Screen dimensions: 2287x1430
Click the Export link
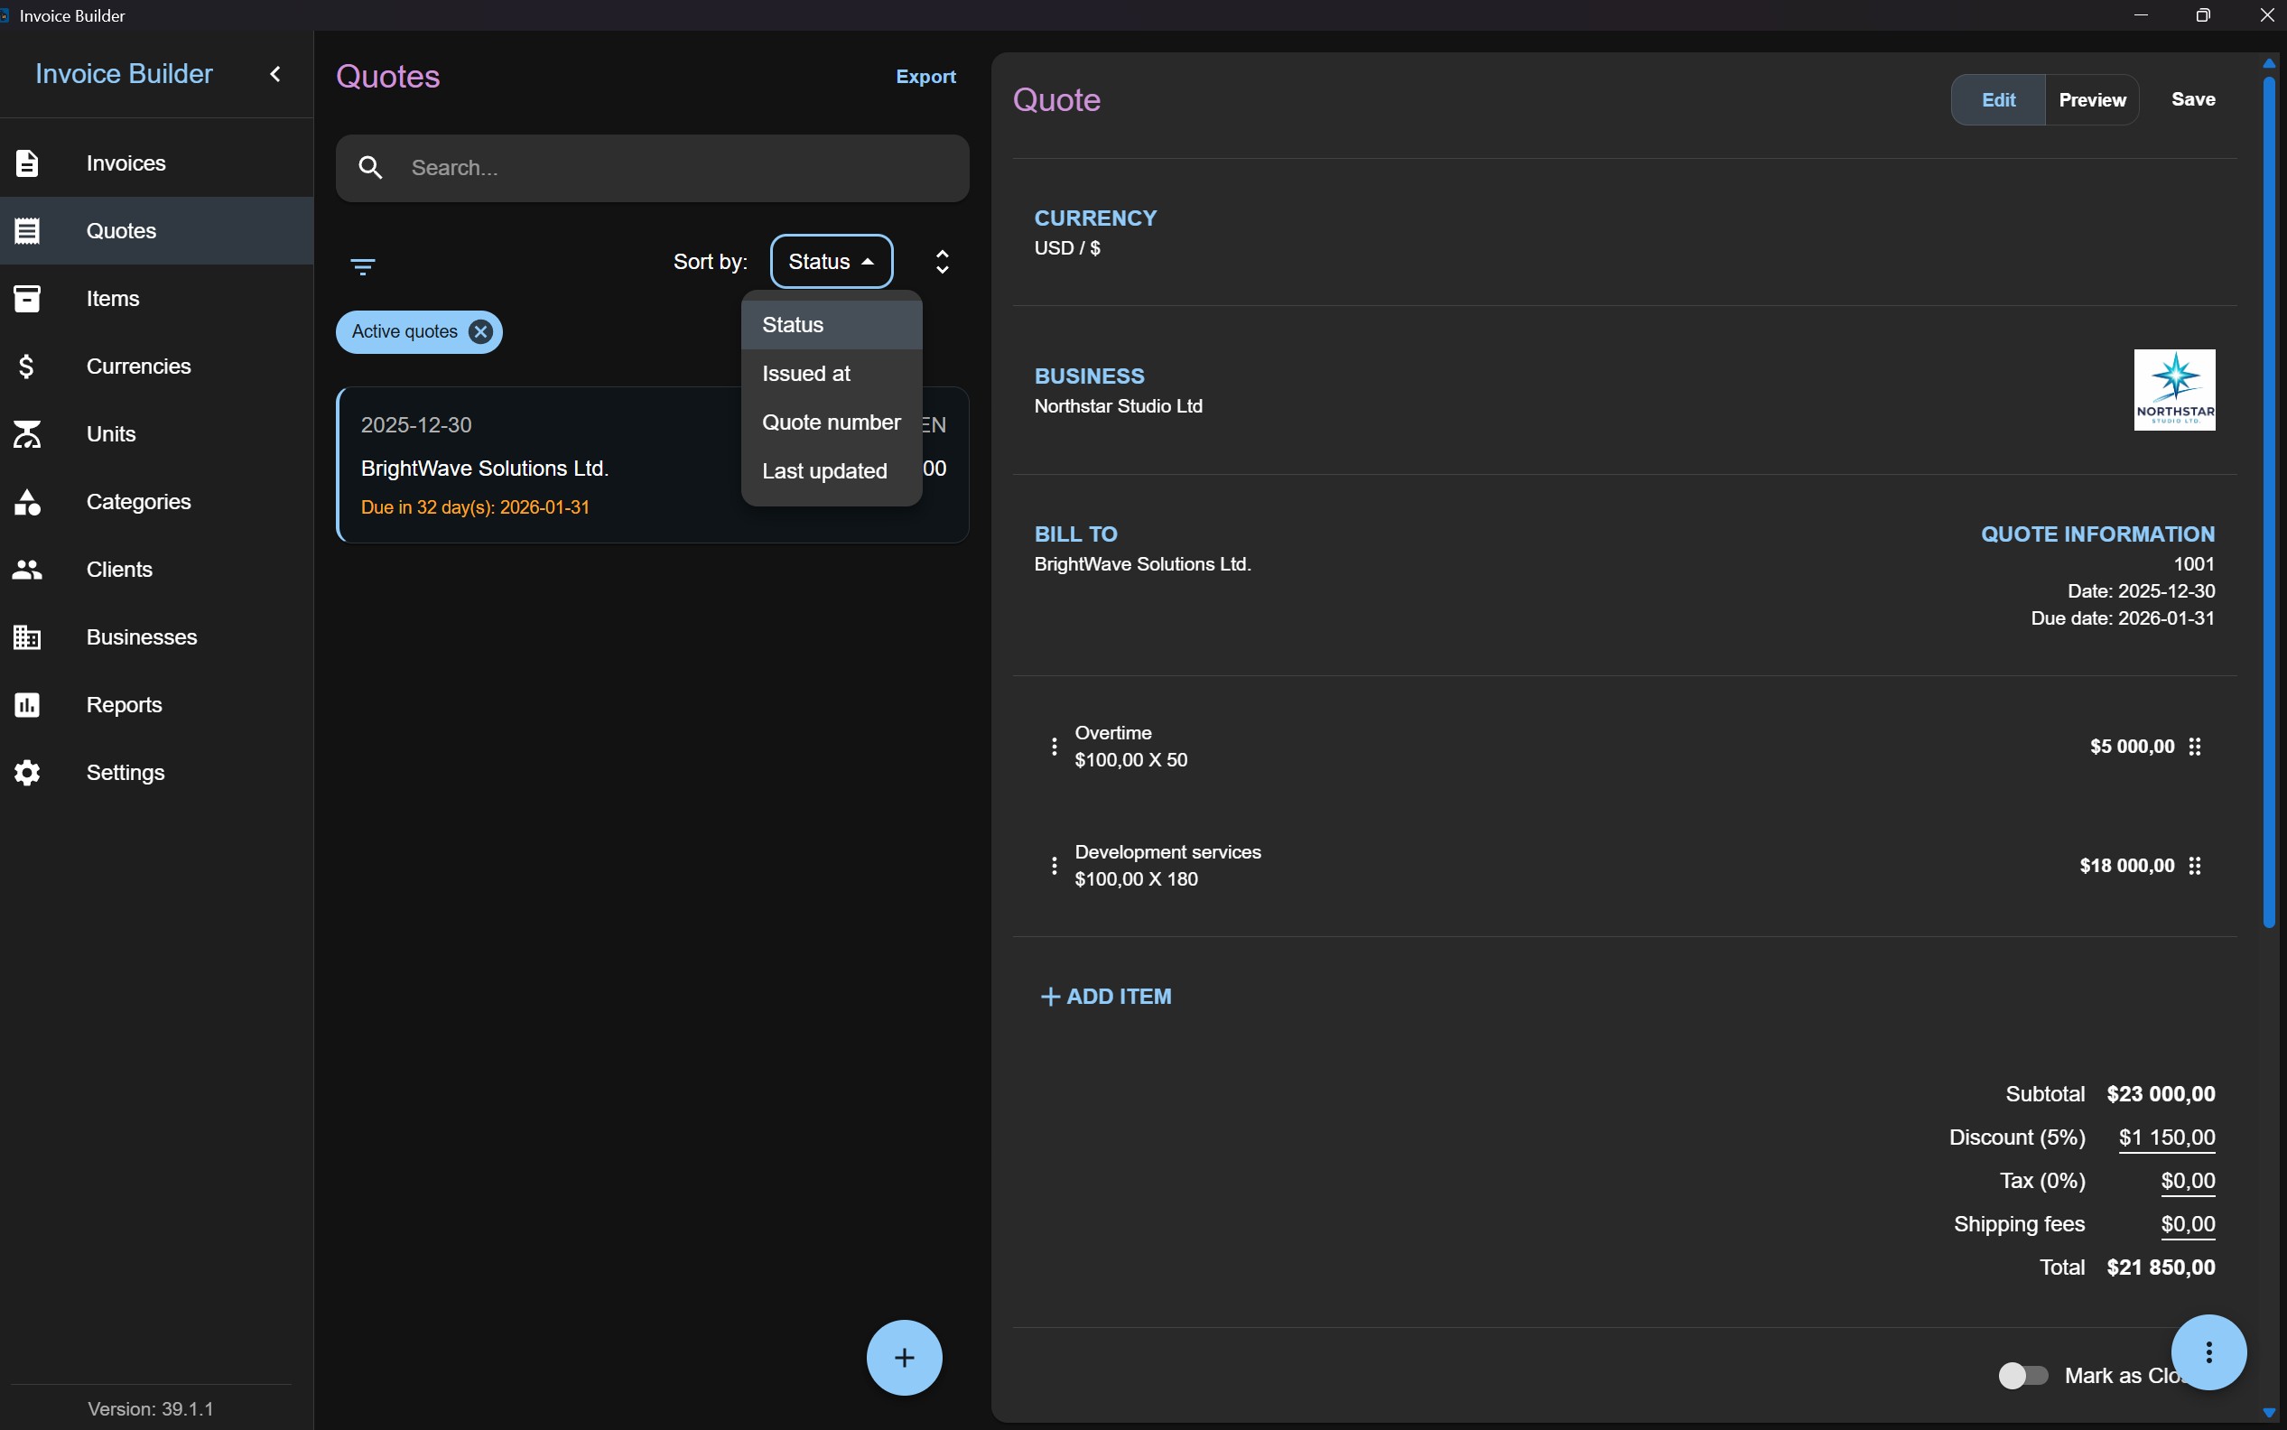point(926,77)
